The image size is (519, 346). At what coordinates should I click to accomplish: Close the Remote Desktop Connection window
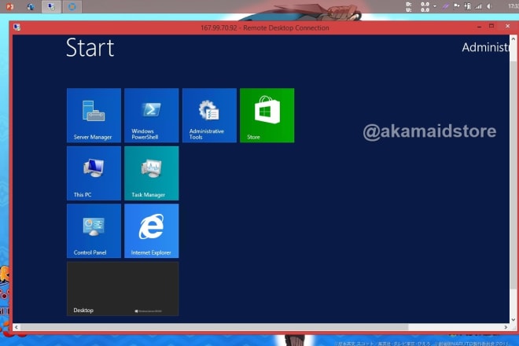(x=507, y=26)
